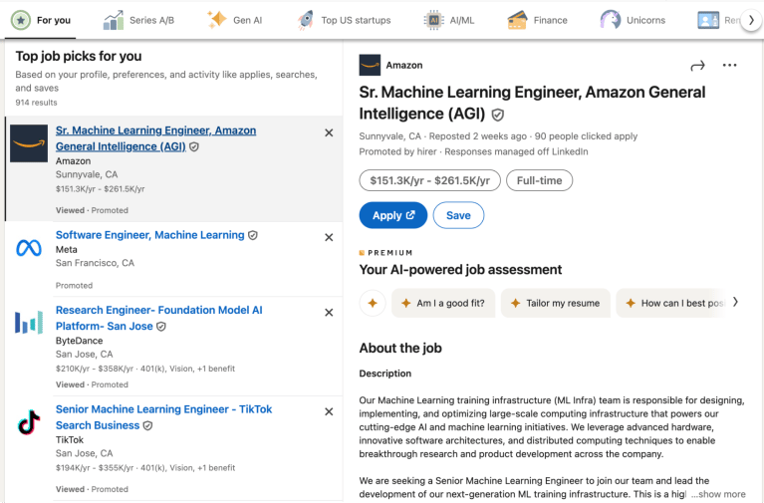
Task: Open the more options ellipsis menu
Action: (x=729, y=66)
